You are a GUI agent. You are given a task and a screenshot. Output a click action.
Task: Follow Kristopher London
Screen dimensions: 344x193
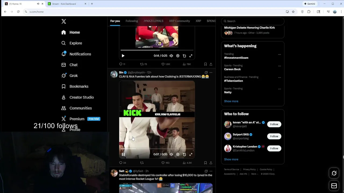[274, 149]
